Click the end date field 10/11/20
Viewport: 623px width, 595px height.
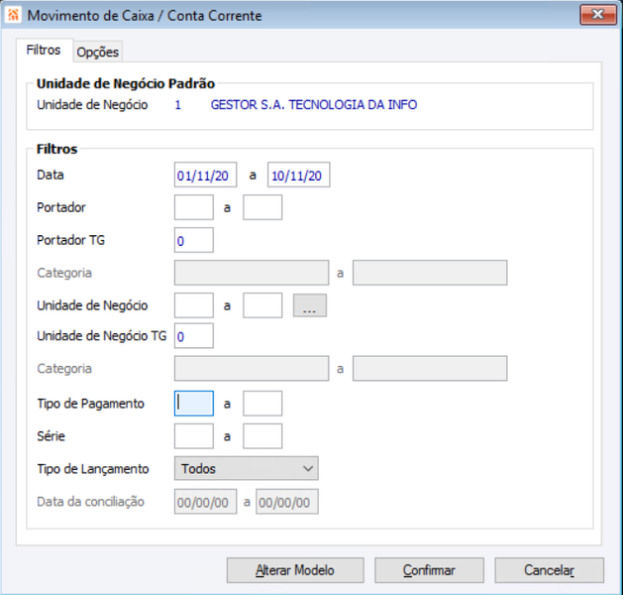(298, 175)
